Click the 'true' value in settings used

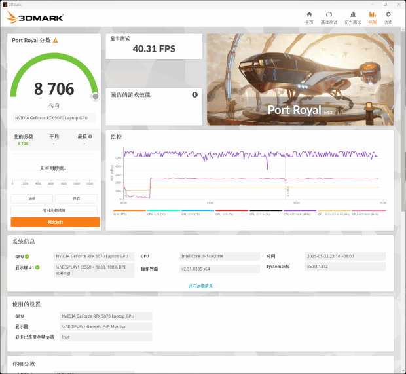click(106, 337)
